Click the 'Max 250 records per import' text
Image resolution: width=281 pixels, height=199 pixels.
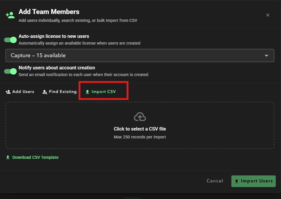click(140, 137)
